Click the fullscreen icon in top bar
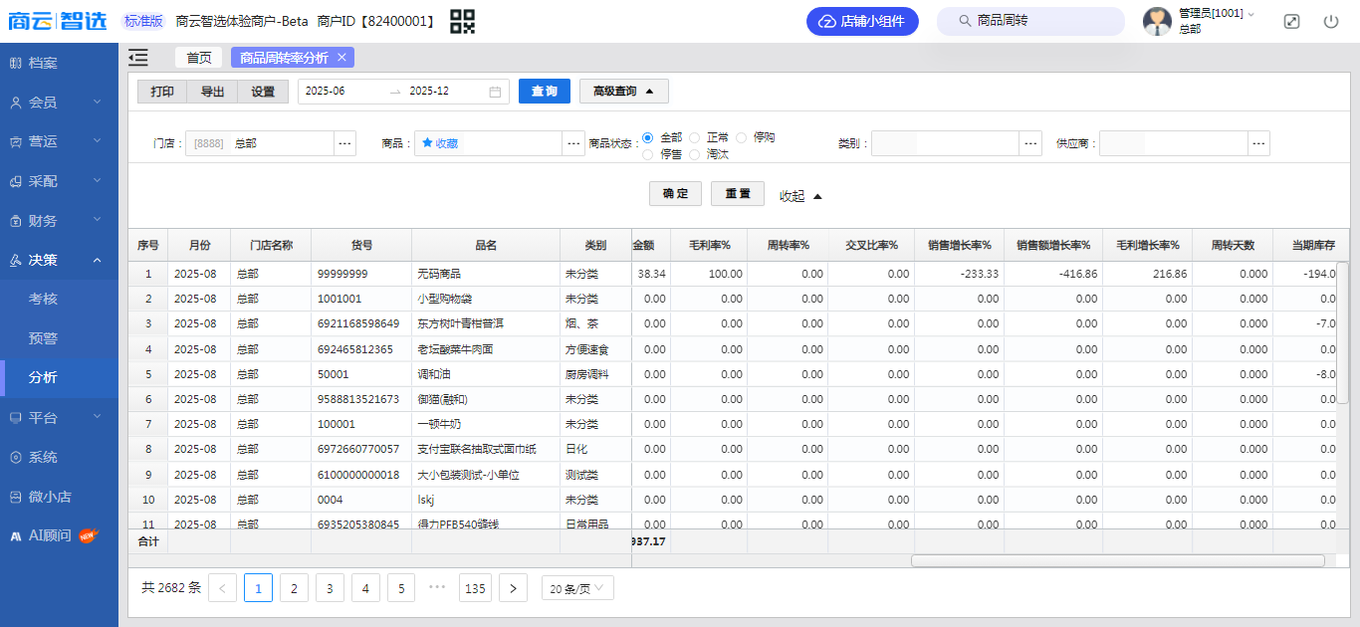1360x627 pixels. [1291, 21]
